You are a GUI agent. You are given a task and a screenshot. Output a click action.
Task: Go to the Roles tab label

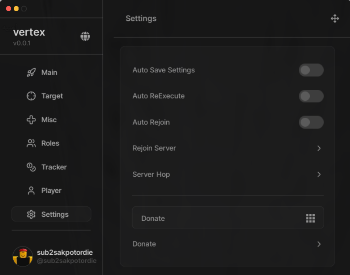tap(50, 143)
